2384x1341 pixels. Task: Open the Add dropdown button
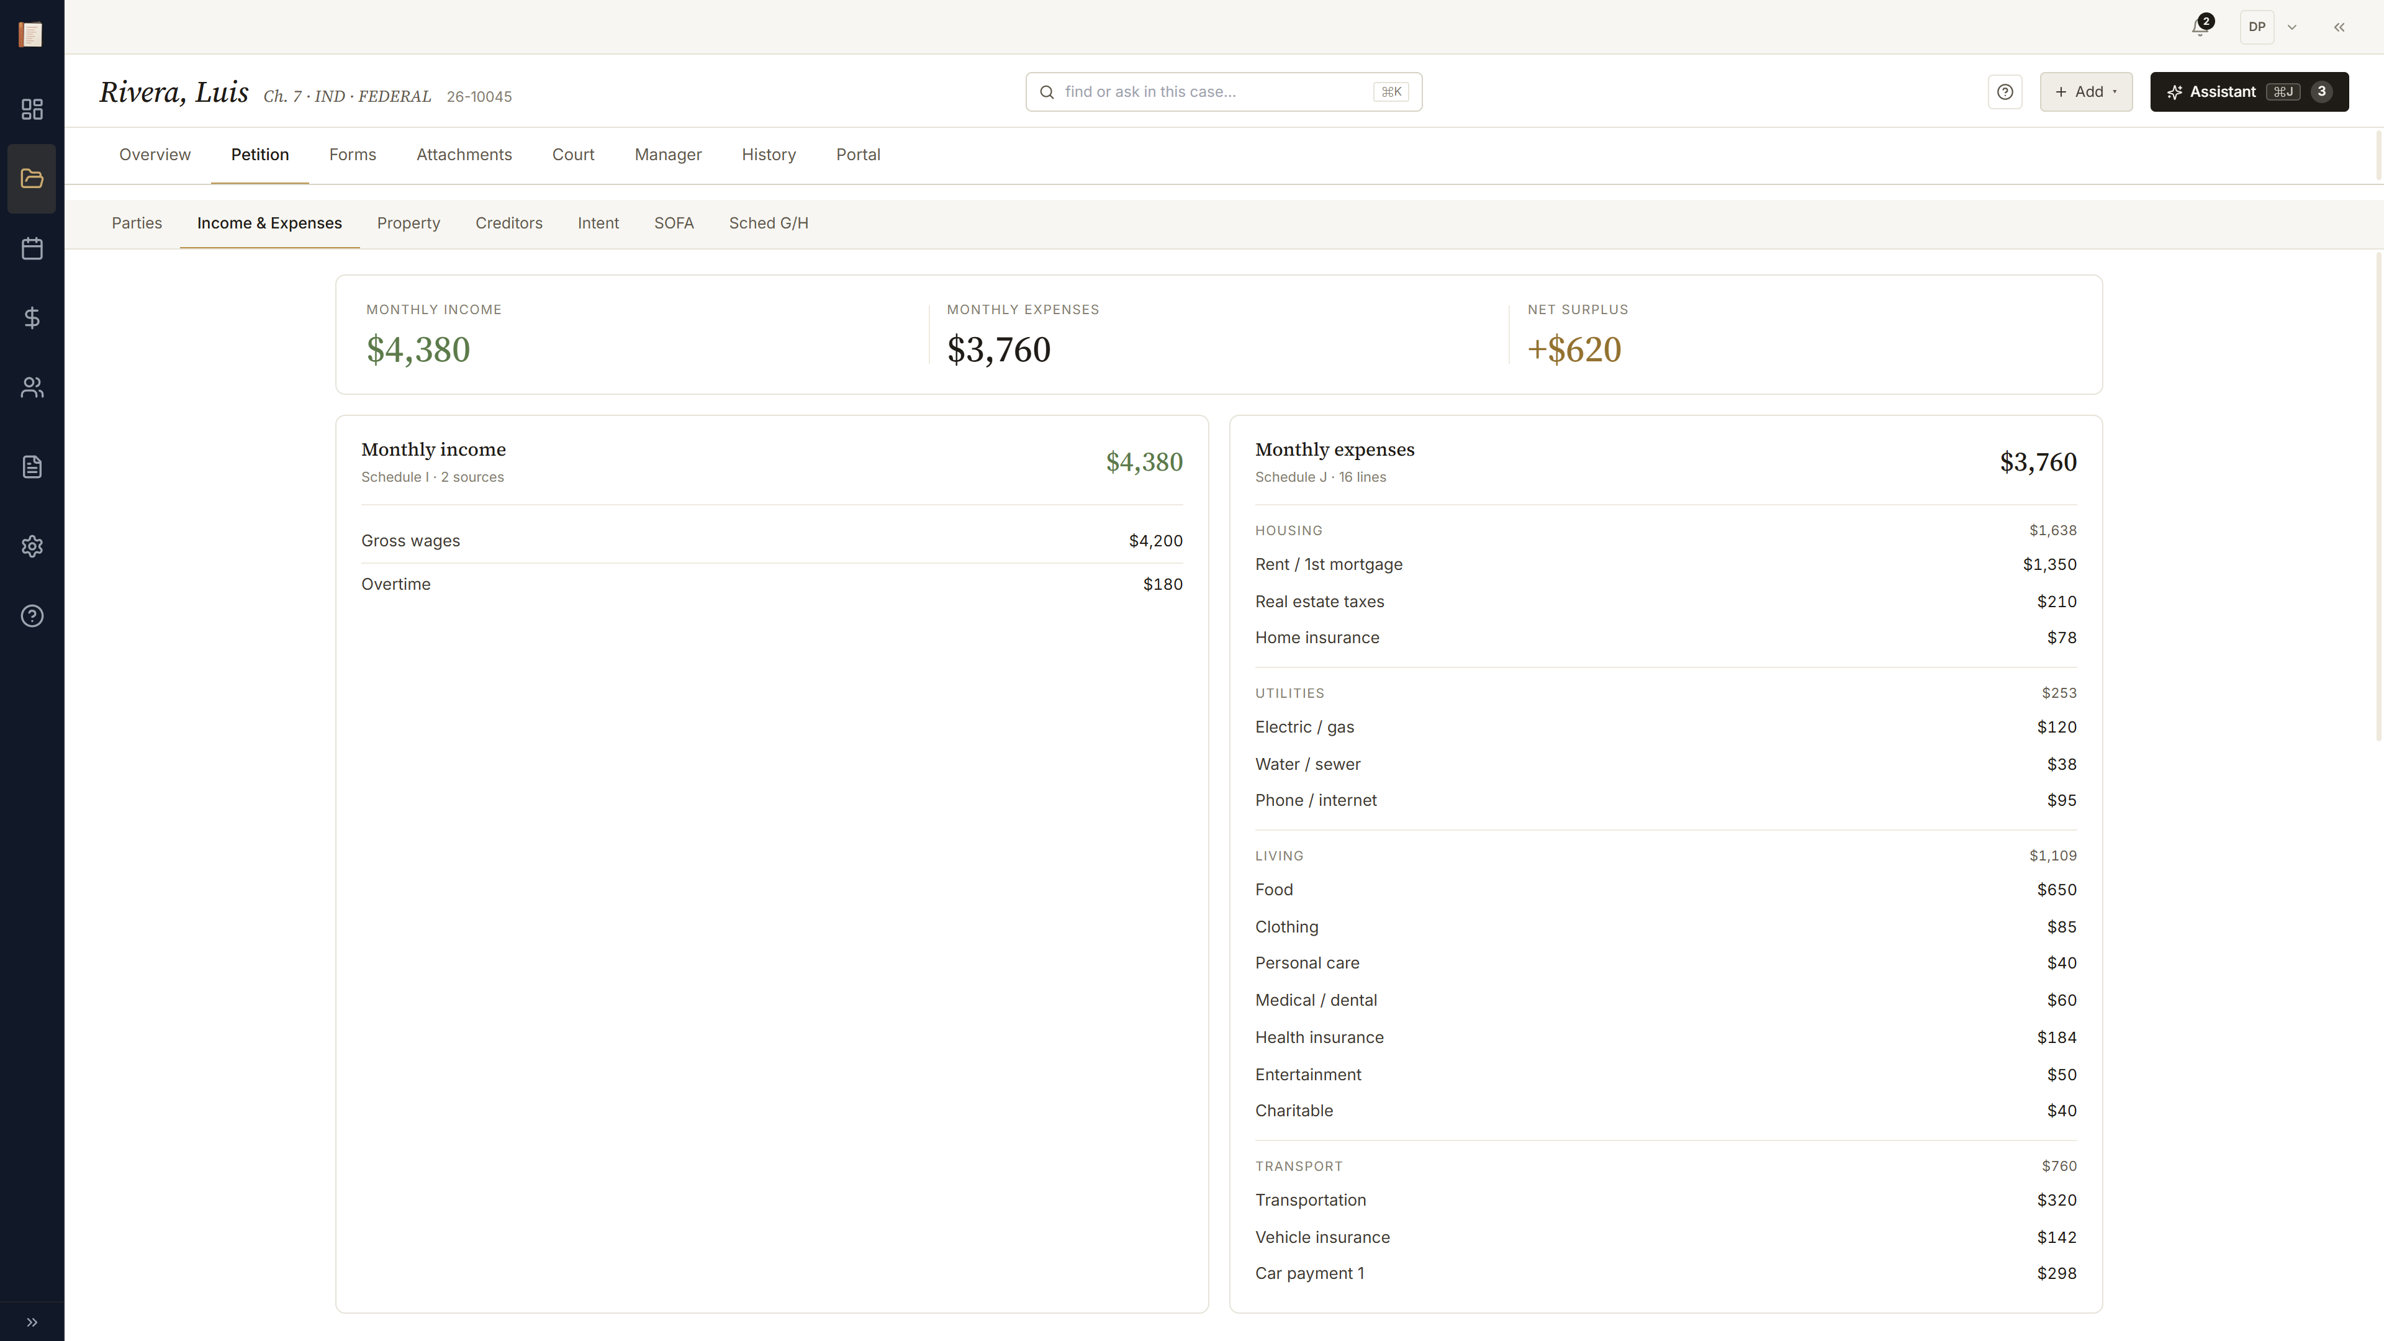[2086, 92]
